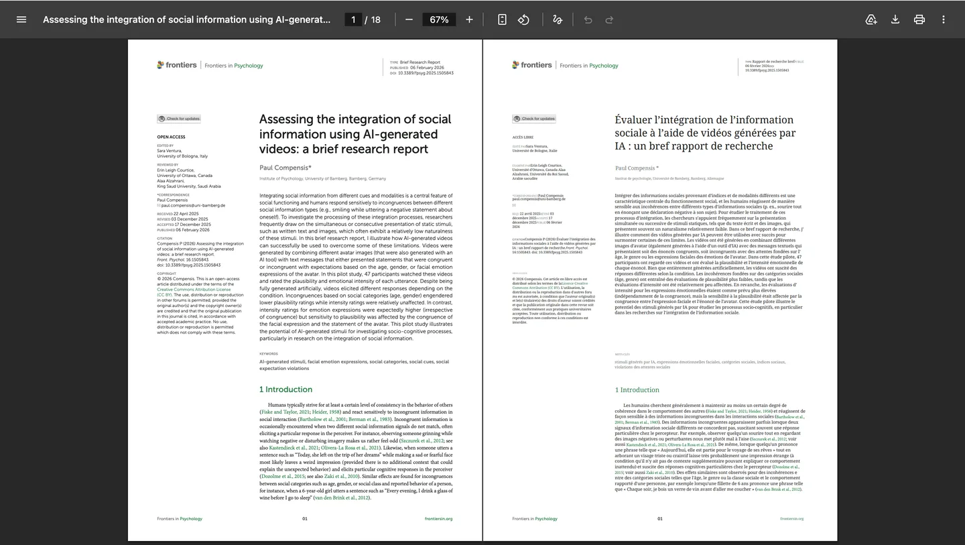This screenshot has height=545, width=965.
Task: Click the English article title heading
Action: [355, 134]
